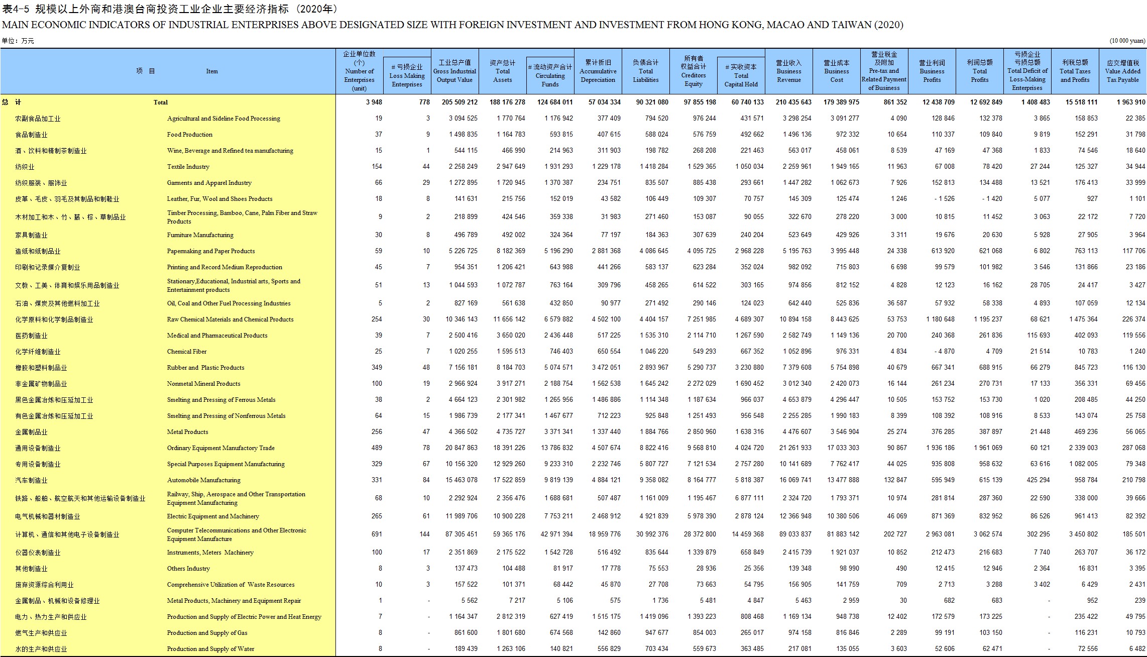1147x657 pixels.
Task: Select the Total Taxes and Profits header
Action: (1075, 71)
